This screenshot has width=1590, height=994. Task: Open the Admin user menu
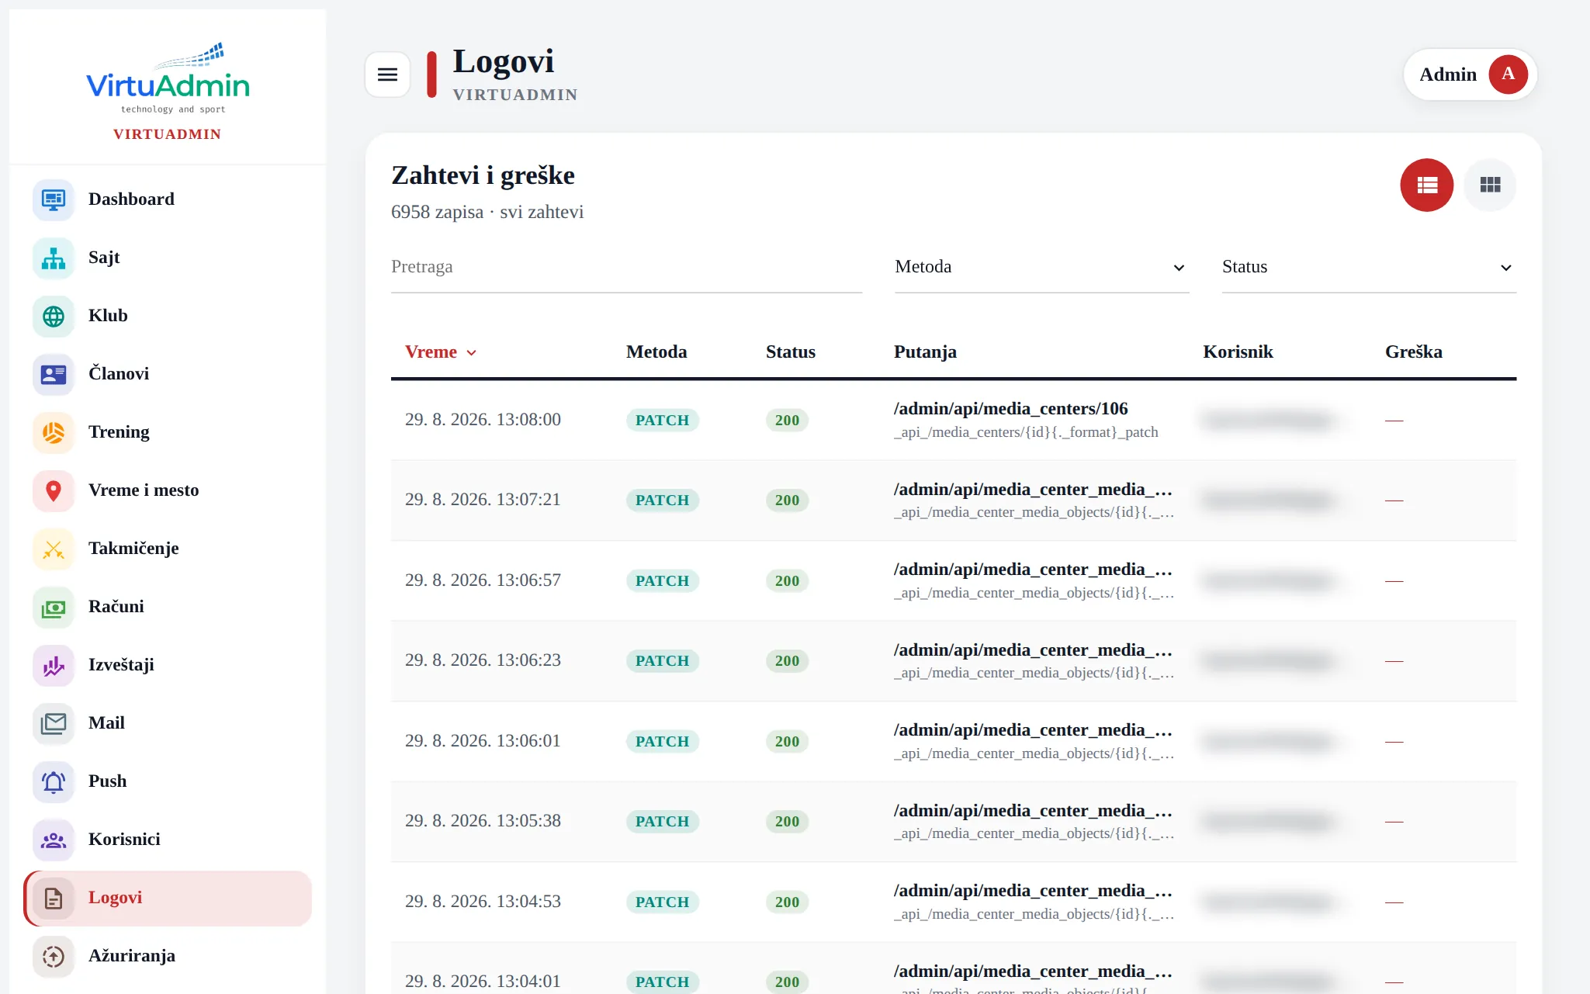click(1470, 74)
